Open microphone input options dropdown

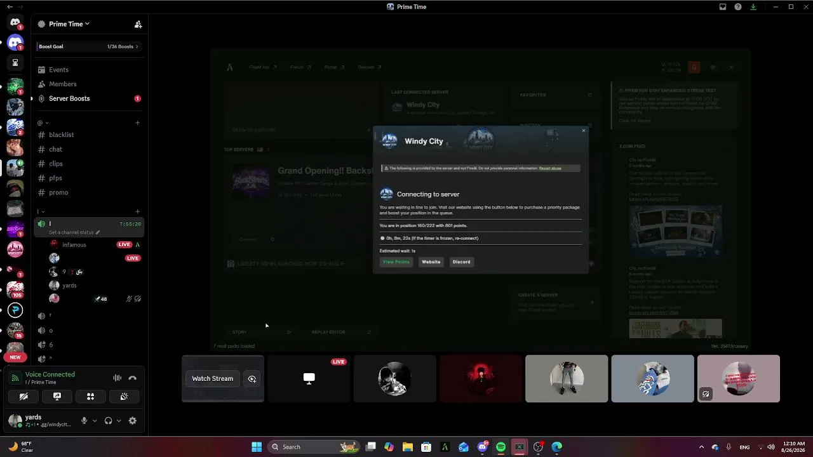pos(95,421)
